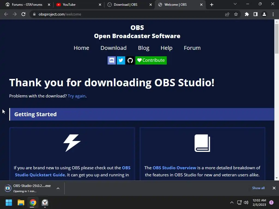Open the Download nav item
This screenshot has width=279, height=209.
(x=114, y=48)
